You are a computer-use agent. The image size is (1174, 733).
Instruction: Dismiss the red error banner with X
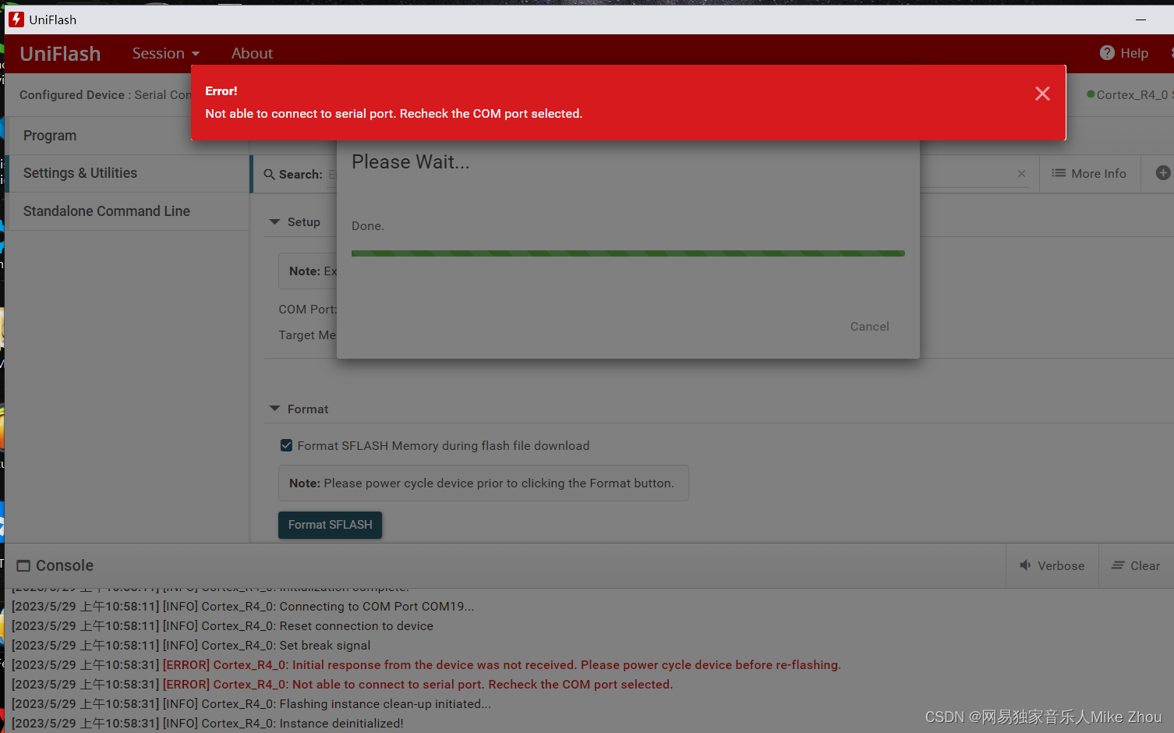click(x=1042, y=94)
